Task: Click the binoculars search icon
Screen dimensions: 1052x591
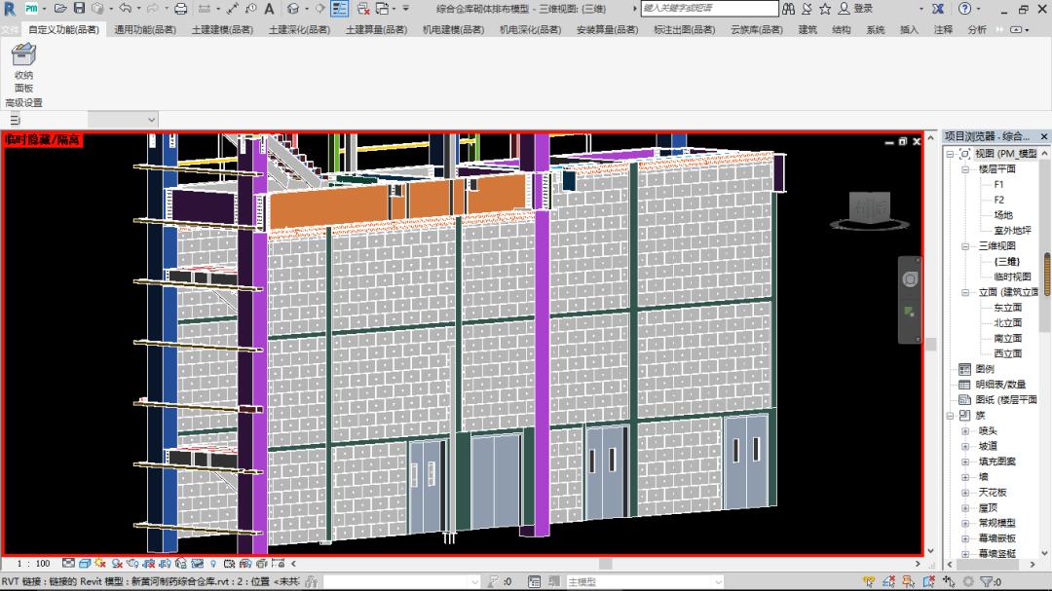Action: [788, 9]
